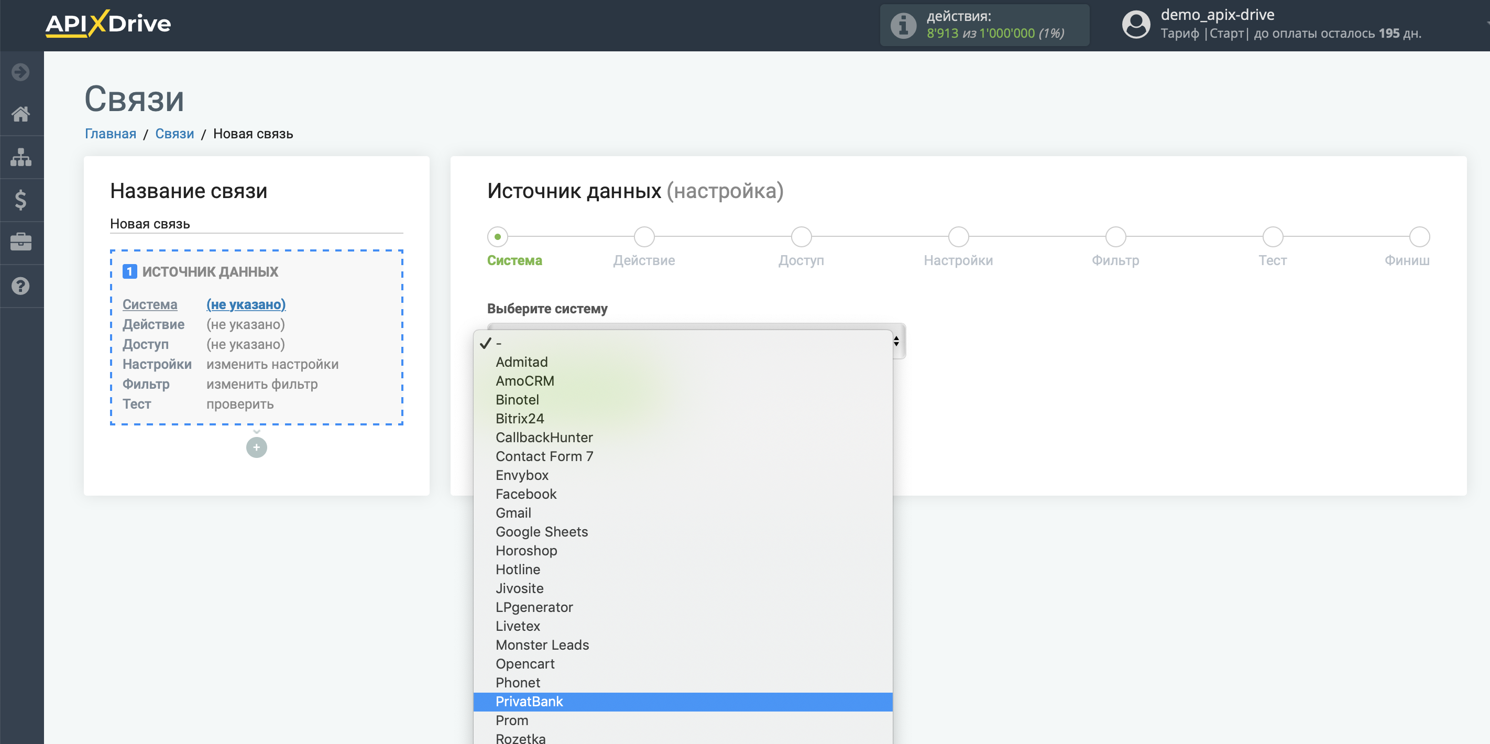
Task: Click the APIXDrive logo
Action: pos(108,24)
